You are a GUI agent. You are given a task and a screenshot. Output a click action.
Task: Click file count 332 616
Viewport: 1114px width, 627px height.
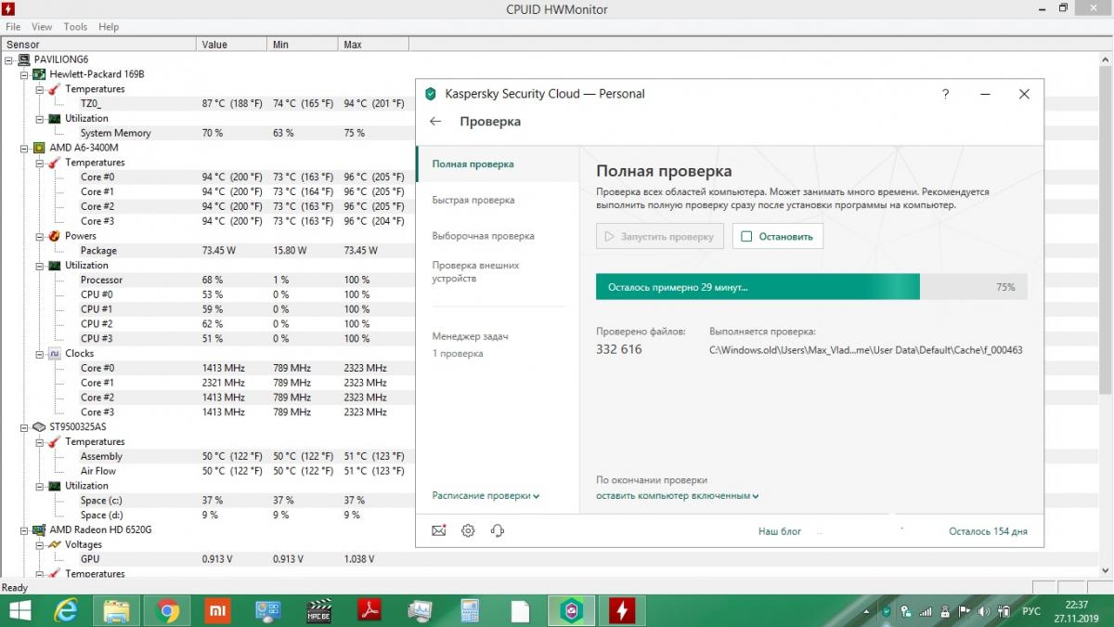[618, 349]
